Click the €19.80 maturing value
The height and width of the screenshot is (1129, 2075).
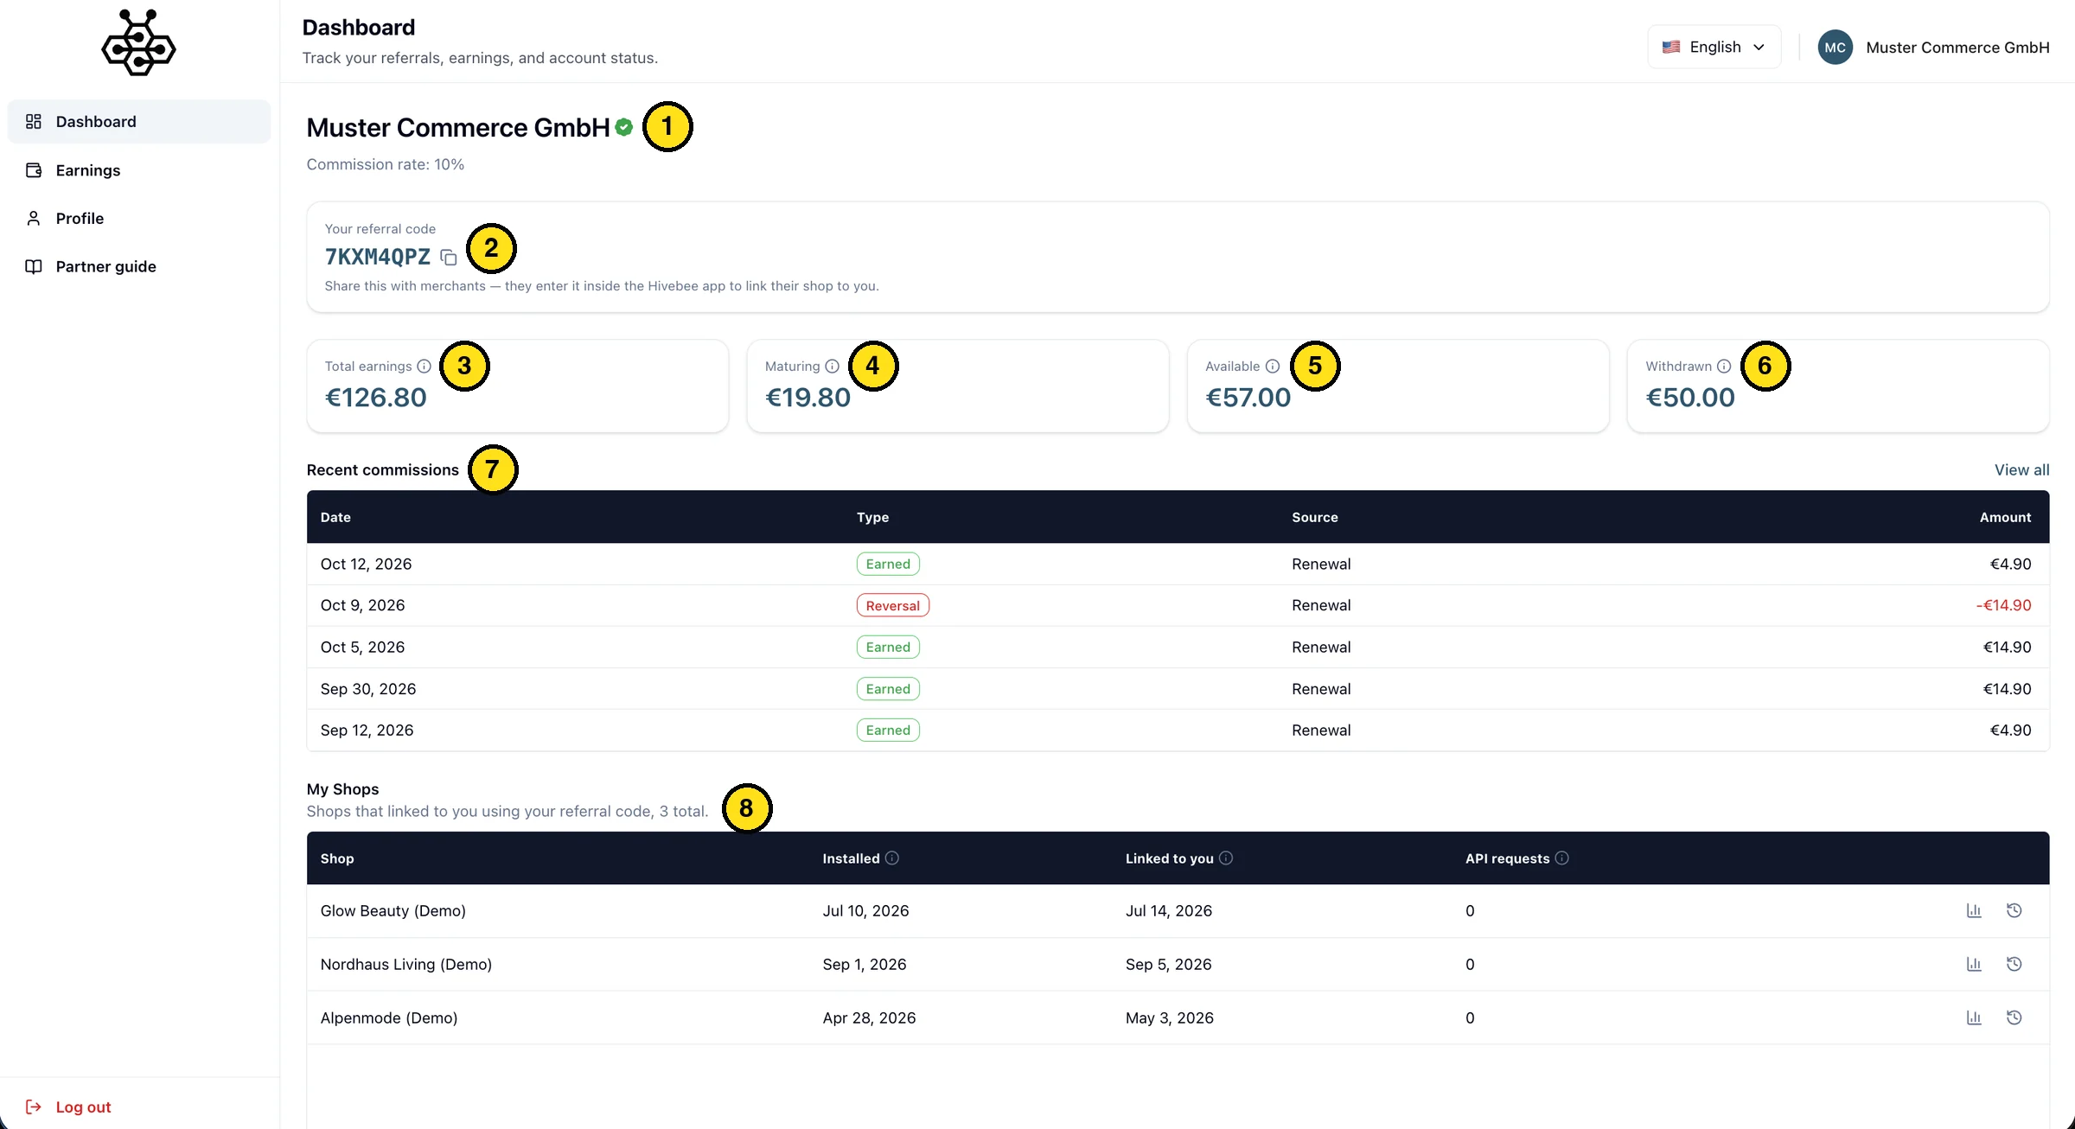pyautogui.click(x=808, y=397)
